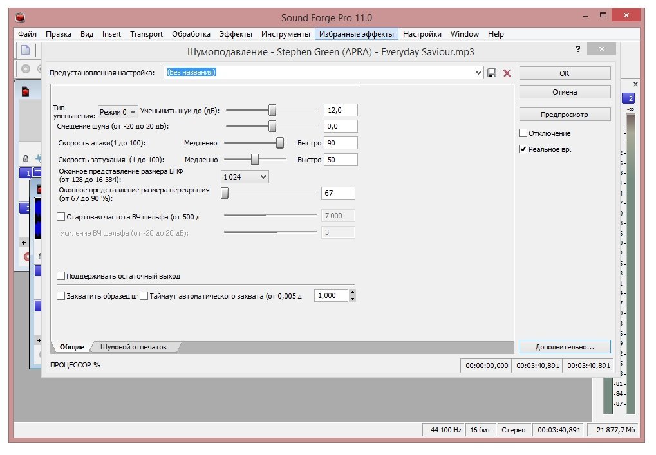Decrease the capture timeout with the down arrow

[x=352, y=299]
